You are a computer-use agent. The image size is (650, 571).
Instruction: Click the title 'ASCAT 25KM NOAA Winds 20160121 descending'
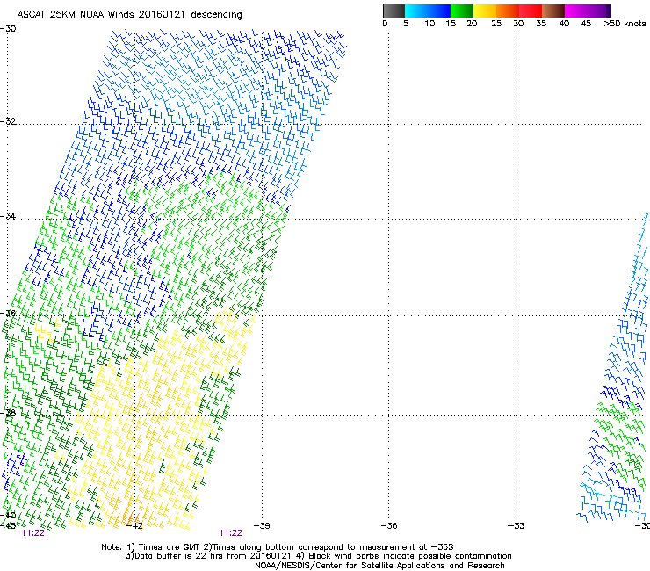pos(129,15)
